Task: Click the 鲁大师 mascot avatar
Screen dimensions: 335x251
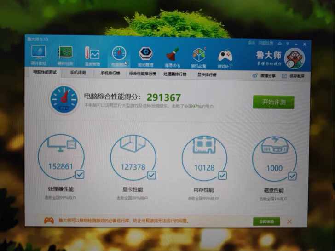Action: point(295,58)
